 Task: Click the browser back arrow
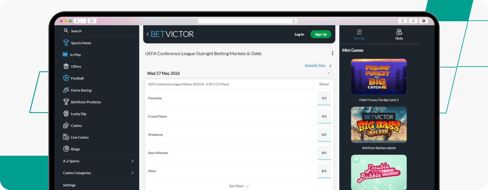77,21
